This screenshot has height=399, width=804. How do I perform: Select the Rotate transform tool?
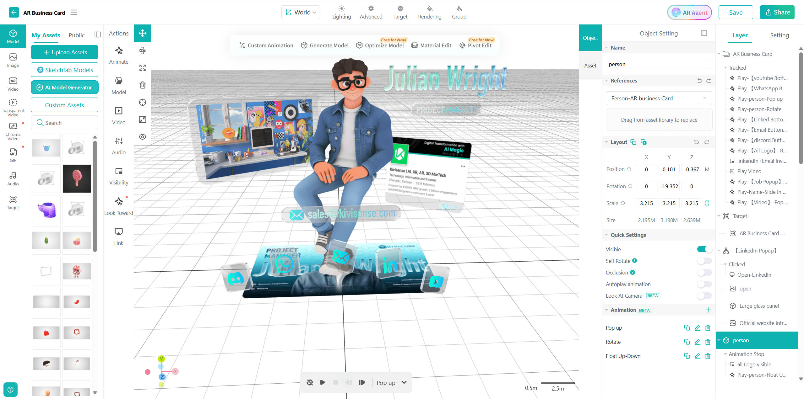click(143, 51)
